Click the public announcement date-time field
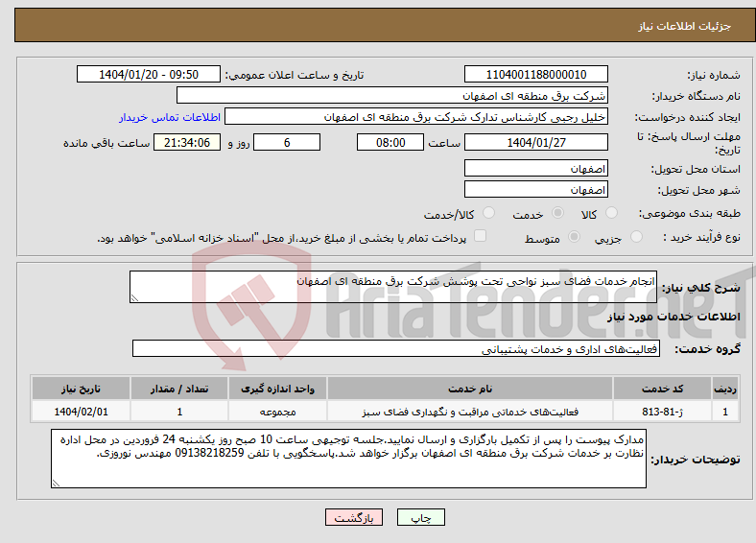The image size is (756, 543). [149, 74]
